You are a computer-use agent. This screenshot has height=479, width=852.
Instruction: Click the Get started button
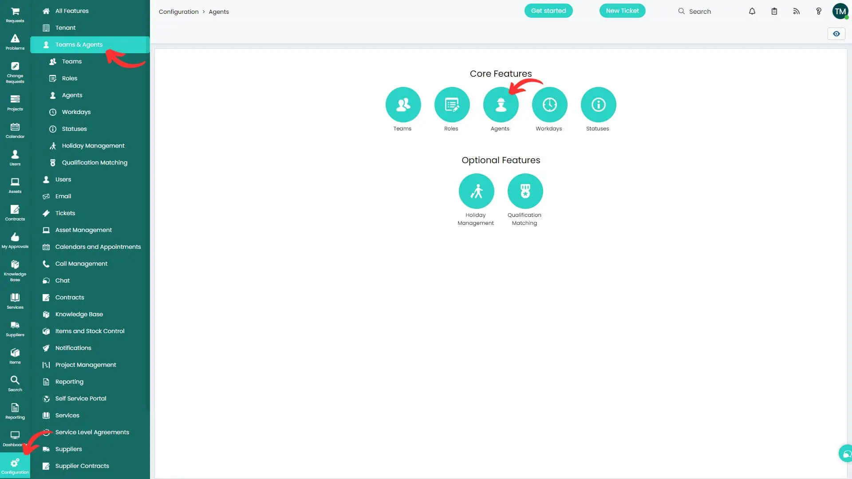click(548, 11)
